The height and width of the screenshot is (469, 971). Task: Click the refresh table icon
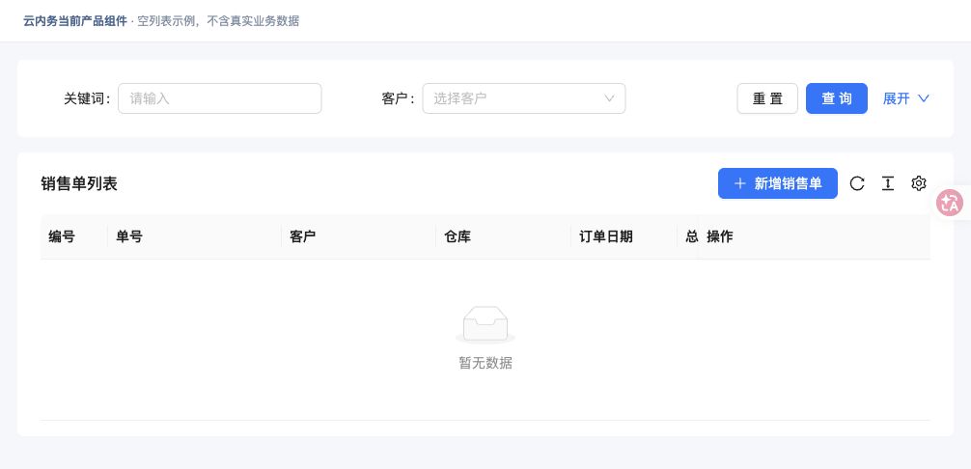tap(857, 183)
